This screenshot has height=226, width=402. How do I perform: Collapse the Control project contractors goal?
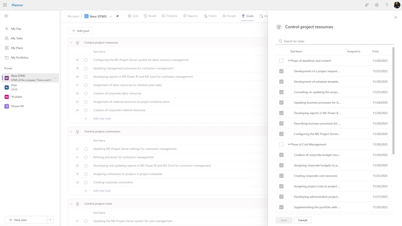pos(71,132)
